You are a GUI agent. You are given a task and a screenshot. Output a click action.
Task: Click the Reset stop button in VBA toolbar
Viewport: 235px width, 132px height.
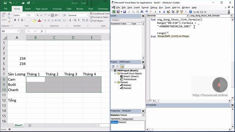coord(164,12)
